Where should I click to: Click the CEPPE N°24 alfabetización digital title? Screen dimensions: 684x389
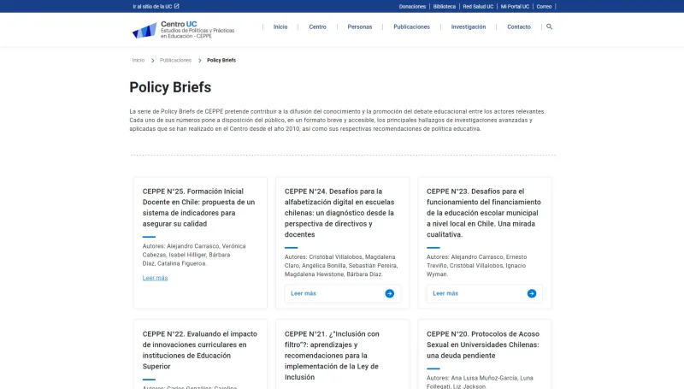[x=339, y=213]
